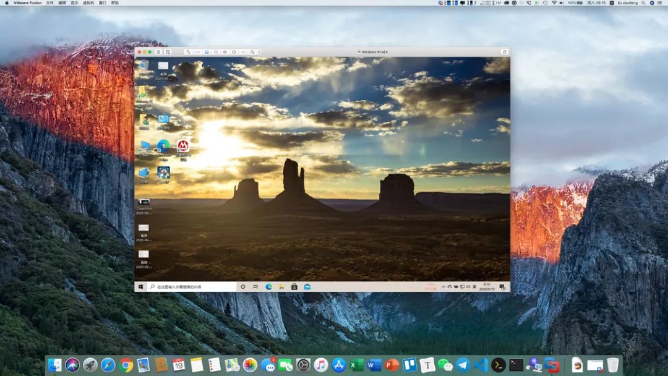Open Reminders in the Dock
Image resolution: width=668 pixels, height=376 pixels.
pos(214,365)
